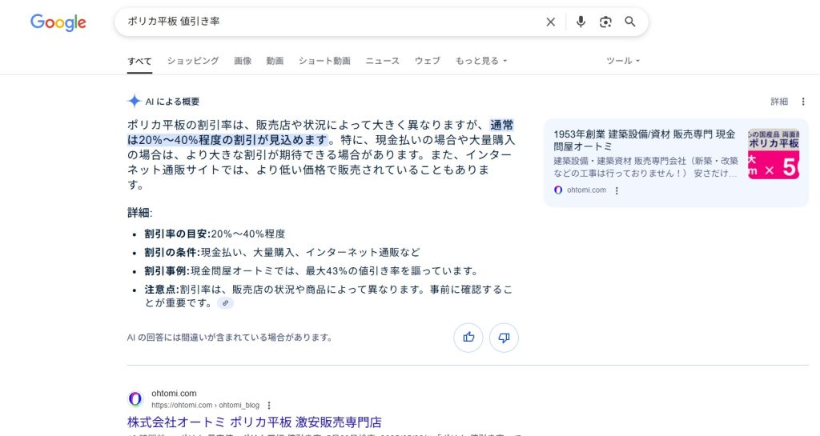Start voice search with microphone icon

click(x=581, y=22)
